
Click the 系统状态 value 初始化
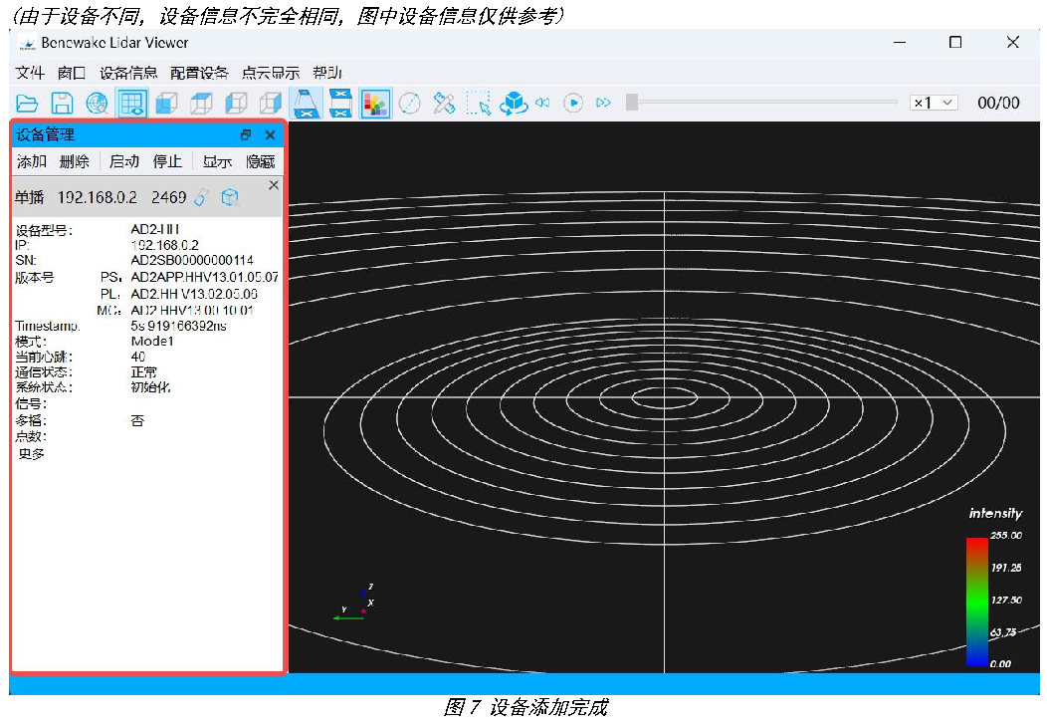150,387
